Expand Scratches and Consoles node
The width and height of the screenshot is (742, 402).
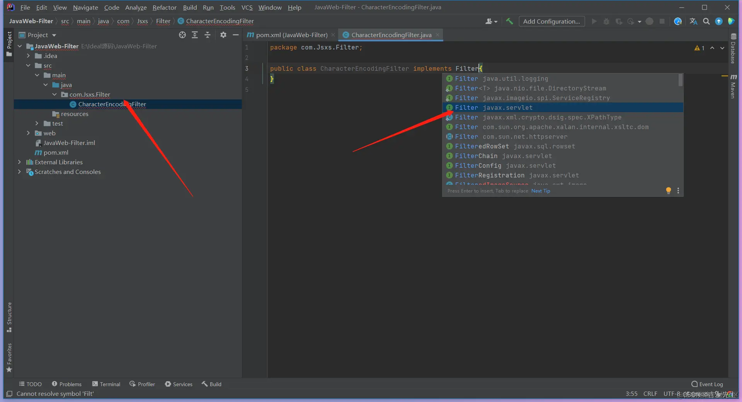pyautogui.click(x=20, y=172)
